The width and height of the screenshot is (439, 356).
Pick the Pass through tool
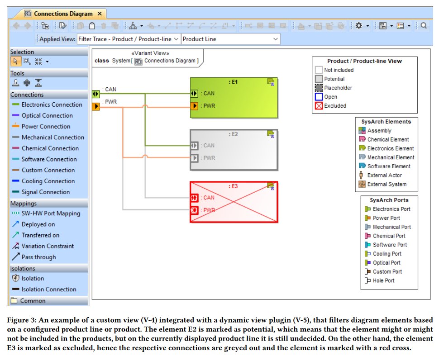tap(34, 257)
